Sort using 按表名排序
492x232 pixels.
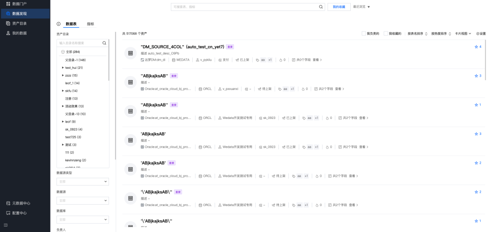(417, 34)
